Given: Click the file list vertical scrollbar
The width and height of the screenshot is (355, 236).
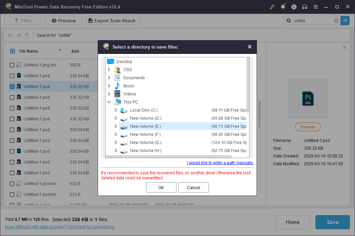Looking at the screenshot, I should 259,114.
